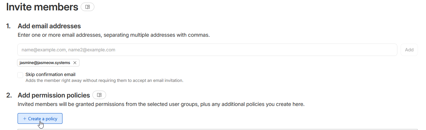
Task: Focus the email addresses input field
Action: click(207, 50)
